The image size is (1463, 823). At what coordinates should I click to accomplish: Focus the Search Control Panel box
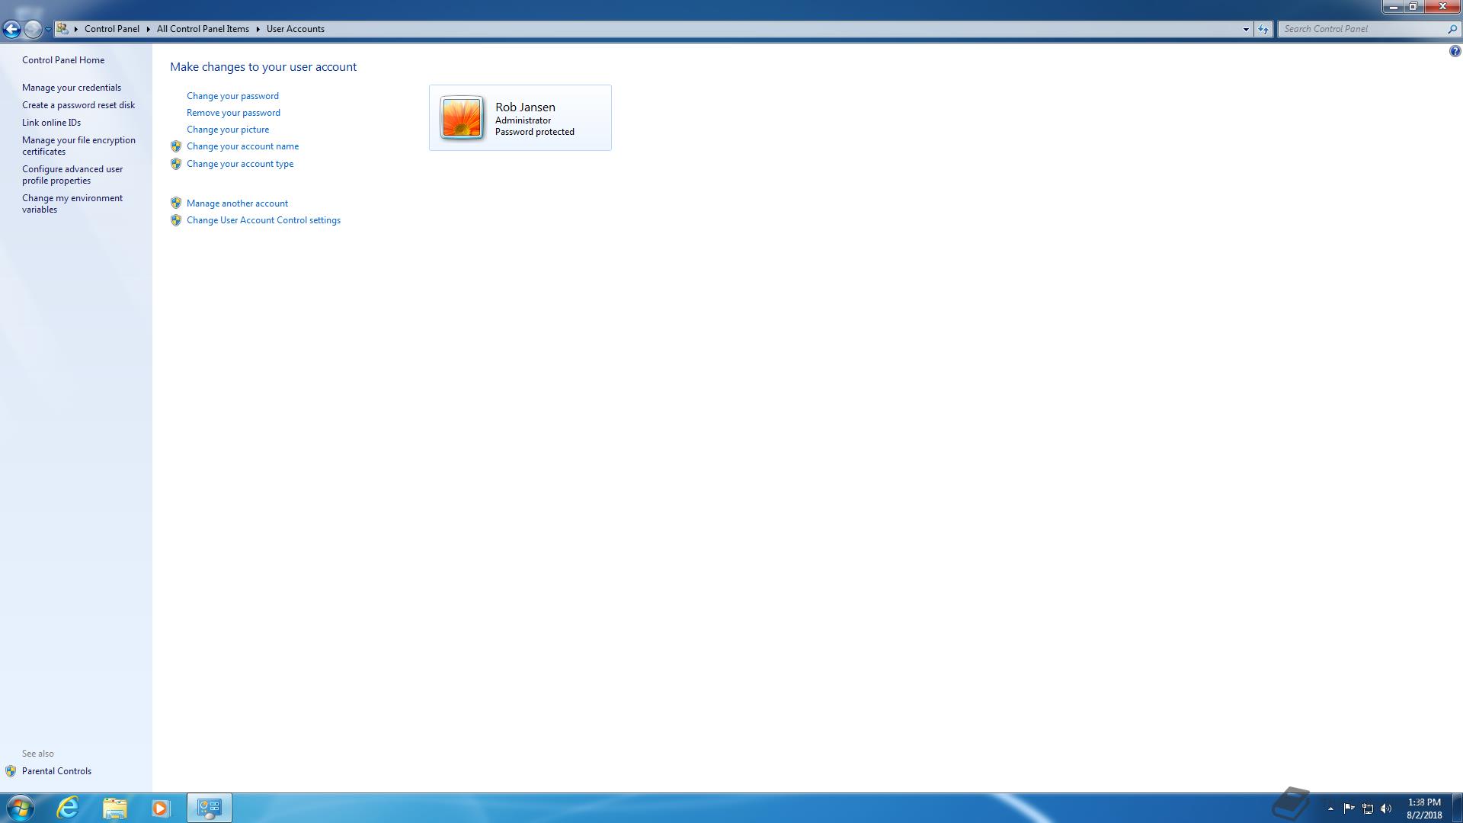click(1362, 29)
